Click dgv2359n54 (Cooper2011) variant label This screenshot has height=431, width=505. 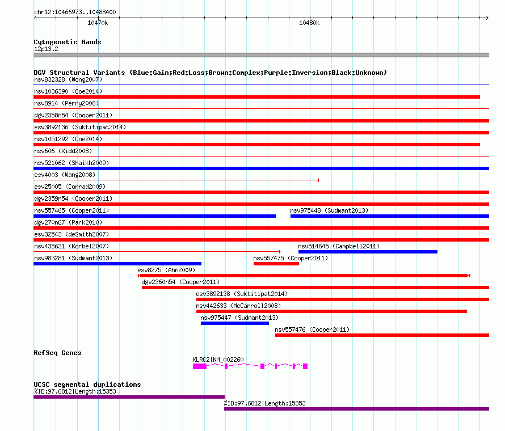[73, 198]
